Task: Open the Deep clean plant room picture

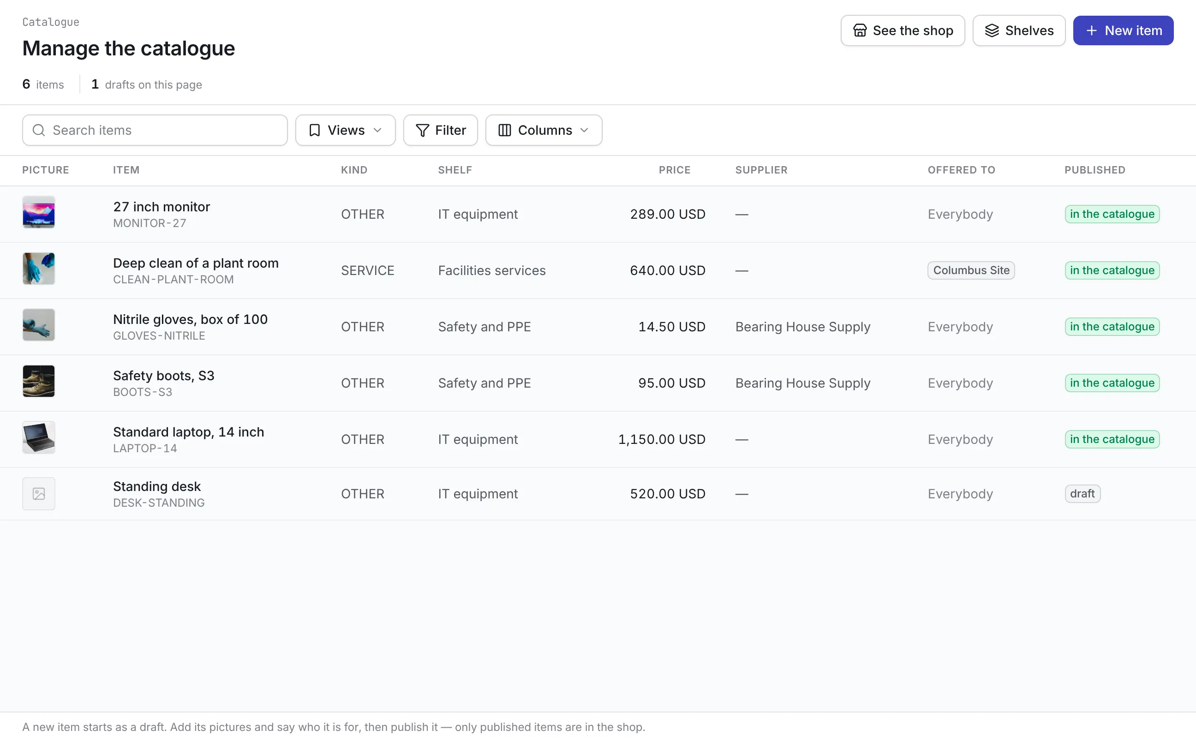Action: 39,269
